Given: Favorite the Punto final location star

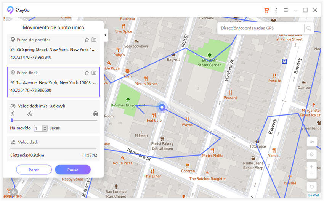Looking at the screenshot, I should (x=87, y=72).
